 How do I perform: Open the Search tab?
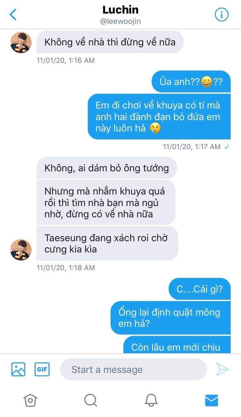(x=91, y=400)
